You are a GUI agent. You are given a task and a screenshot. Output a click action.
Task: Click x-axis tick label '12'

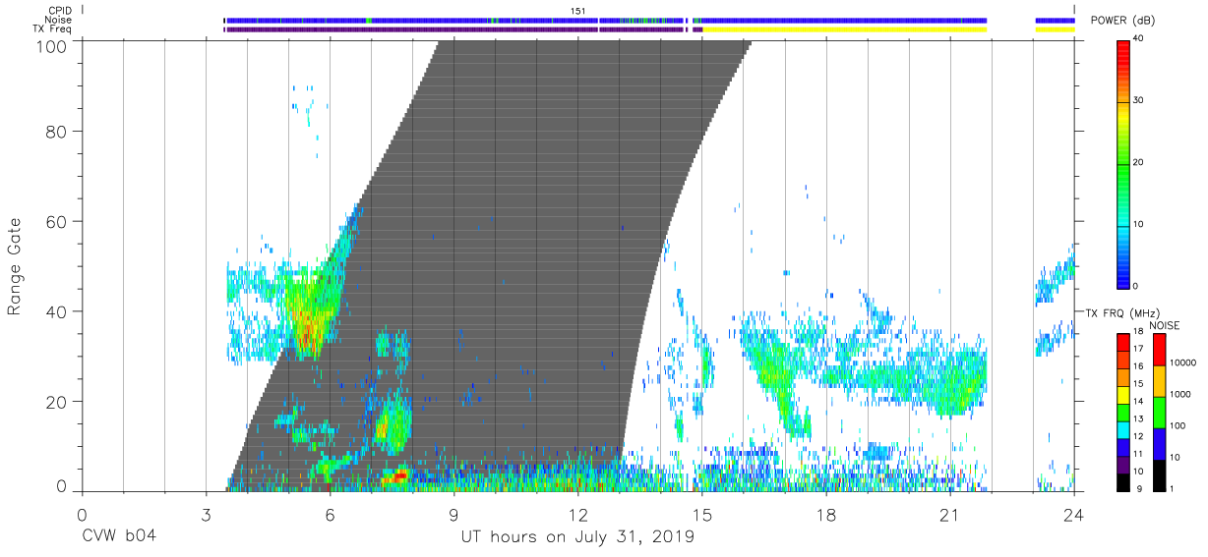[577, 515]
